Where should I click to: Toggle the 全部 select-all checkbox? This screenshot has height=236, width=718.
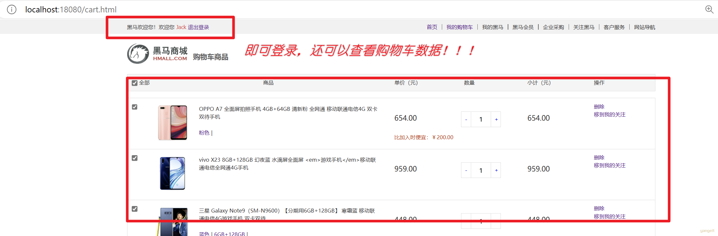pyautogui.click(x=135, y=83)
